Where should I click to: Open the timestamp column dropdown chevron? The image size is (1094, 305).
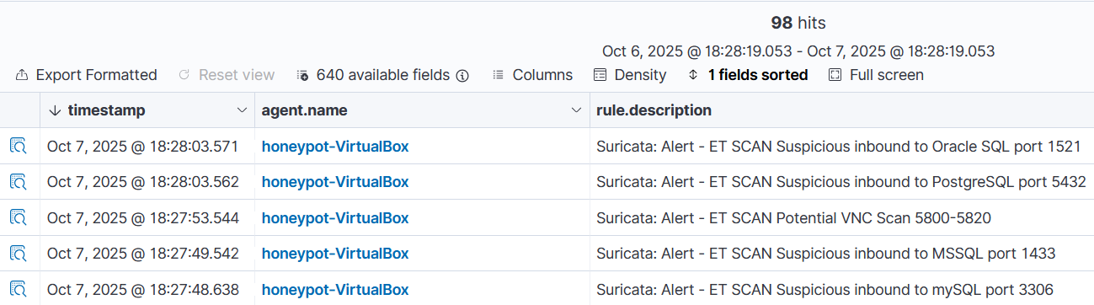(x=241, y=110)
